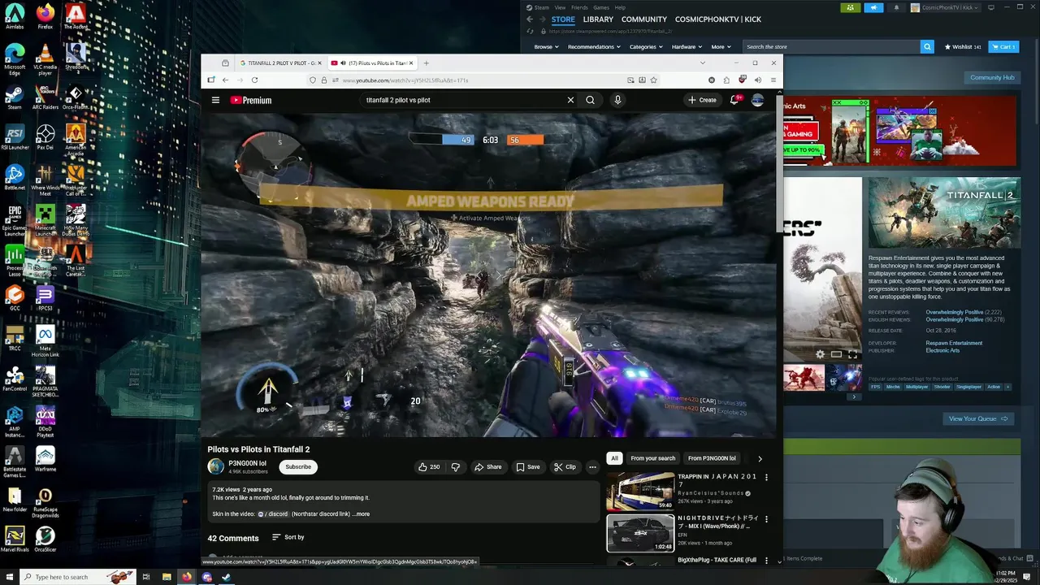Select the 'From your search' filter chip

pyautogui.click(x=653, y=458)
